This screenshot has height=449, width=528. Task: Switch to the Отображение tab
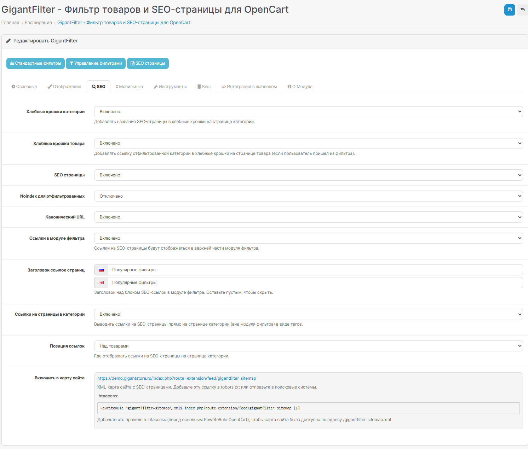(x=64, y=87)
